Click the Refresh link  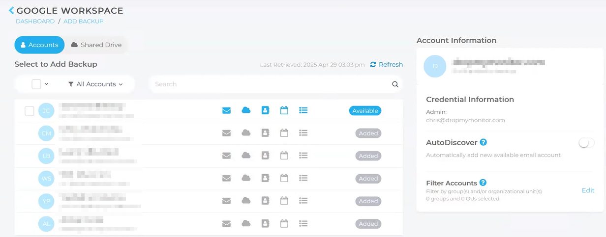click(387, 64)
